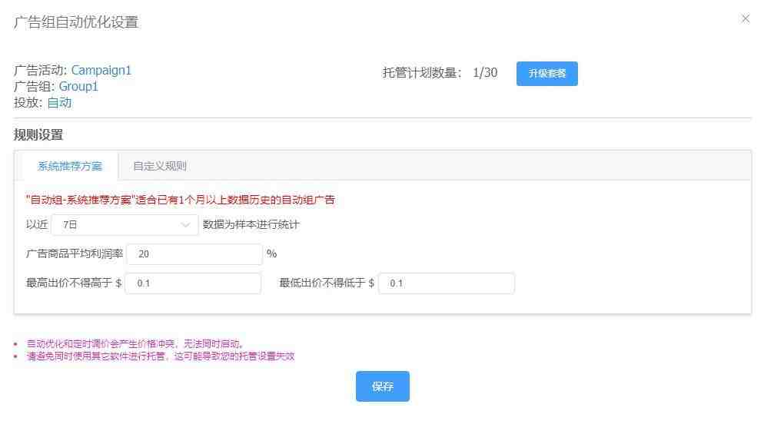764x424 pixels.
Task: Switch to the 自定义规则 tab
Action: pos(159,166)
